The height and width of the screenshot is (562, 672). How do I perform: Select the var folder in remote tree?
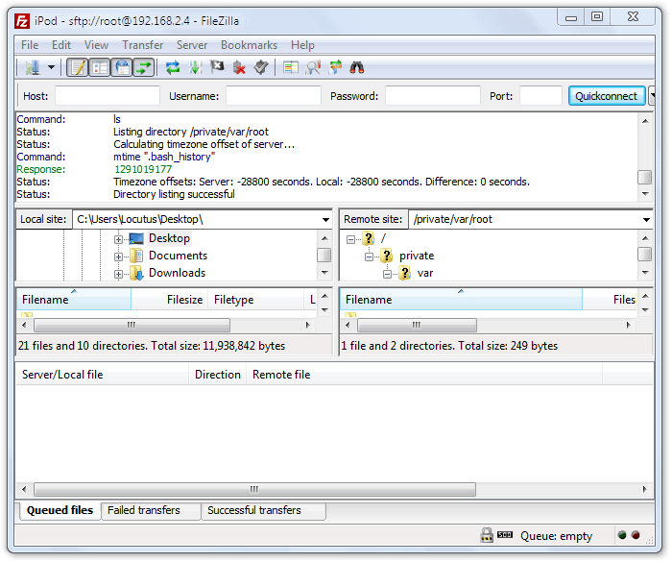coord(425,273)
